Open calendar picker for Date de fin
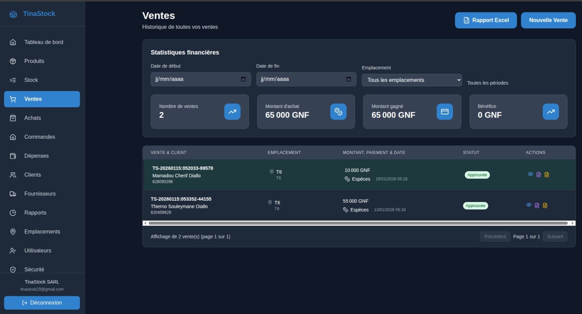This screenshot has width=582, height=314. point(348,79)
